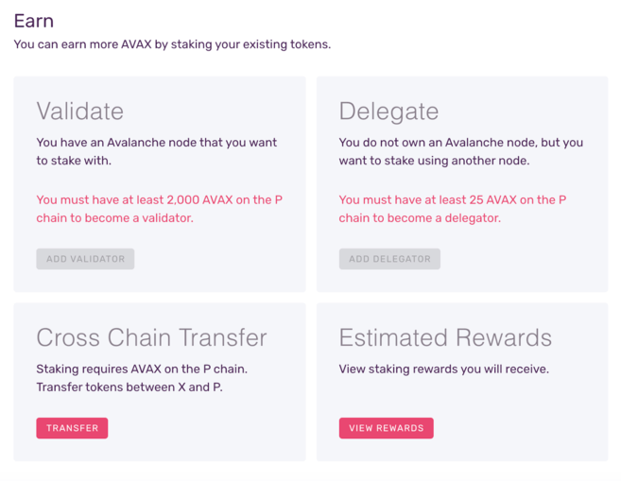The width and height of the screenshot is (621, 481).
Task: Click the VIEW REWARDS button
Action: pos(386,428)
